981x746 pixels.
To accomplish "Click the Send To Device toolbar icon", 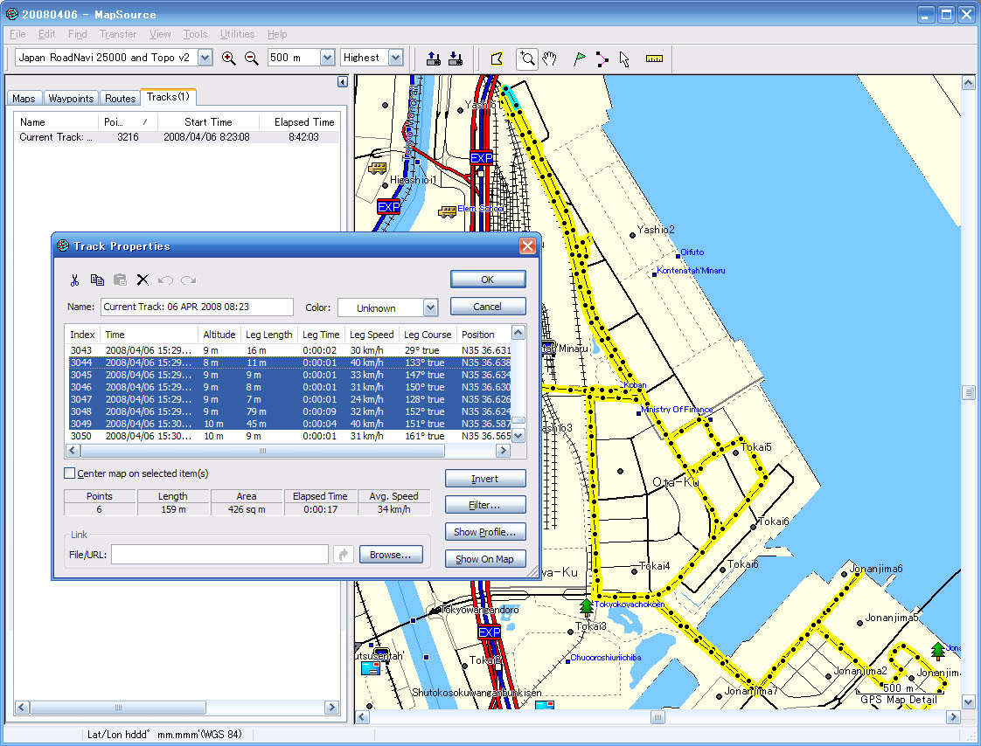I will click(433, 59).
